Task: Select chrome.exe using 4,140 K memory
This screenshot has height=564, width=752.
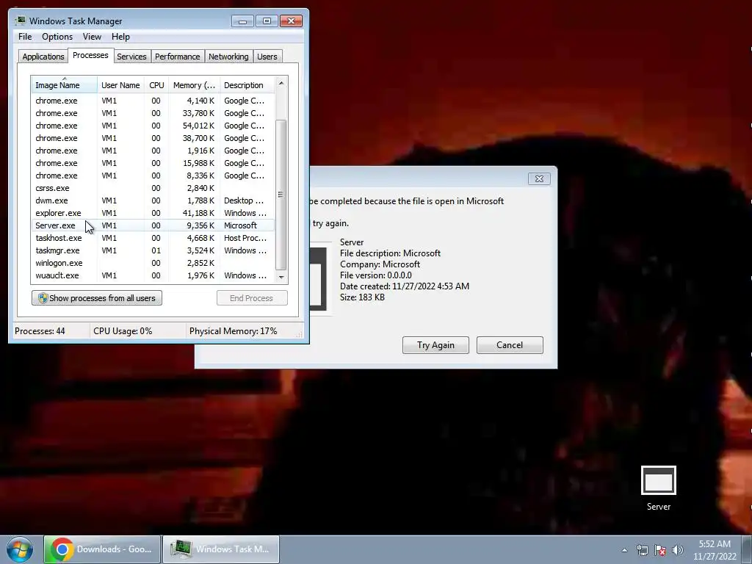Action: (153, 101)
